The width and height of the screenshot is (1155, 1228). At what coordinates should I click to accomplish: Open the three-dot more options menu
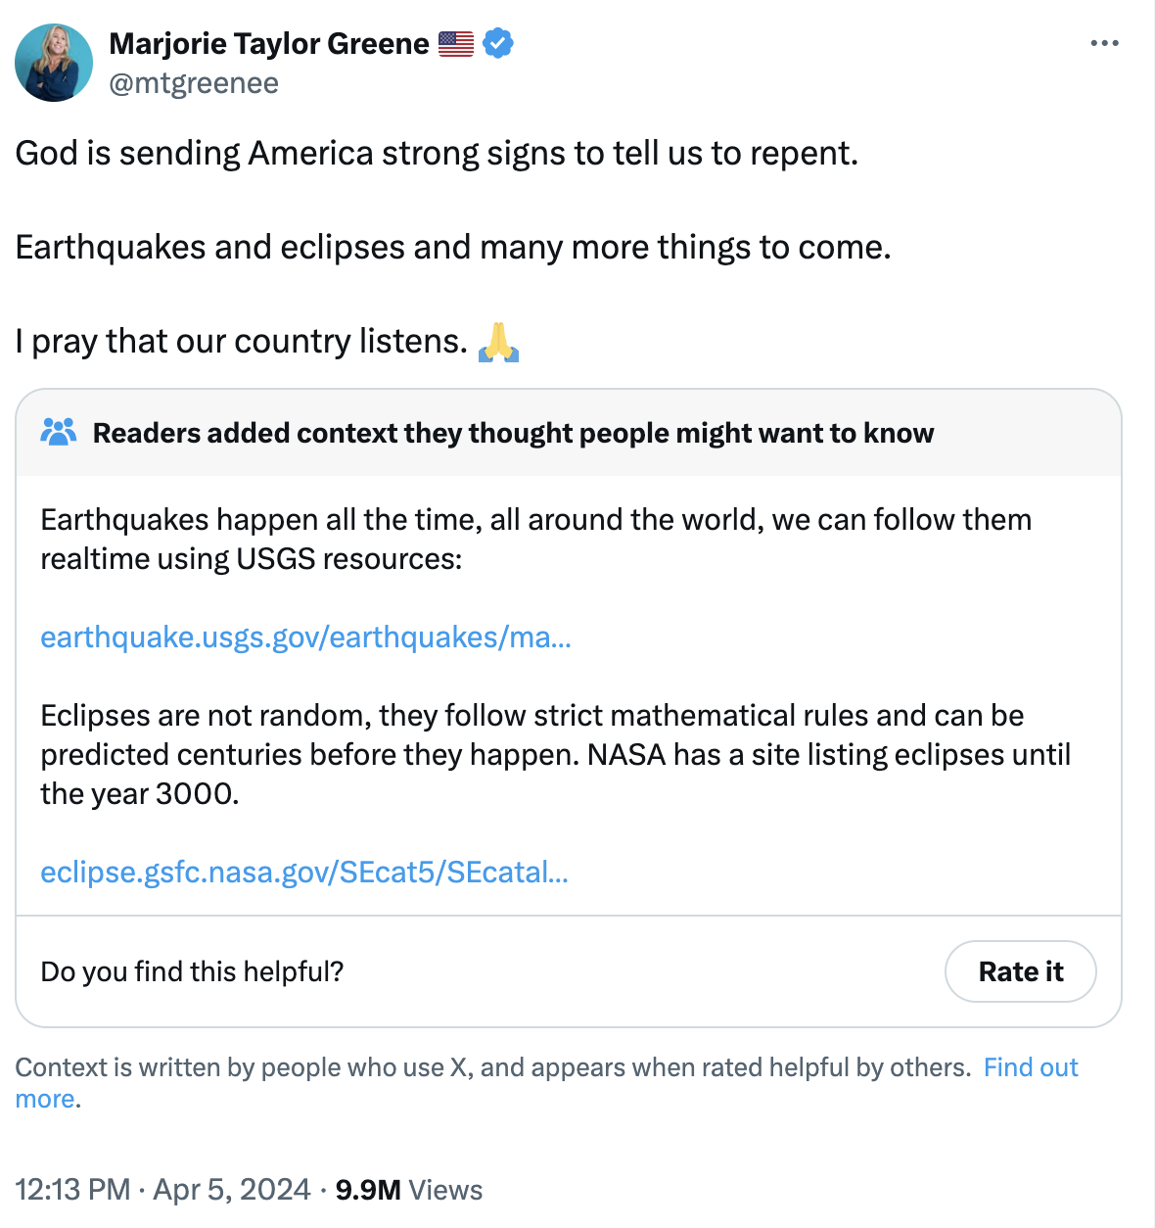point(1104,43)
